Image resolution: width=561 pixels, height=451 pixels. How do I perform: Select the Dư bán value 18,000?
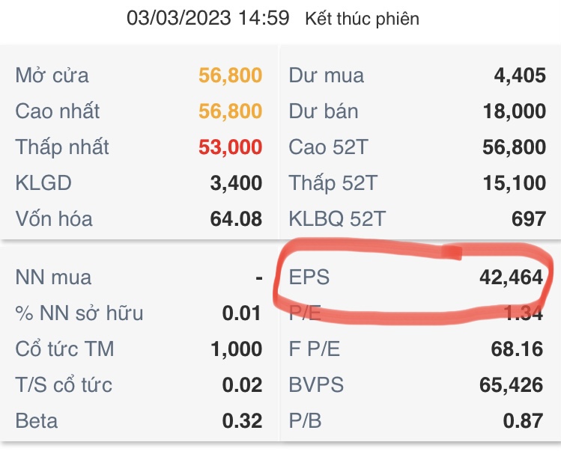[515, 111]
